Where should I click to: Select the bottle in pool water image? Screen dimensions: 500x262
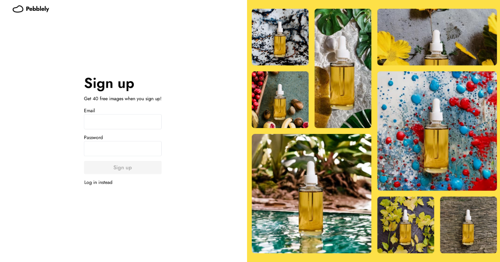click(x=311, y=193)
